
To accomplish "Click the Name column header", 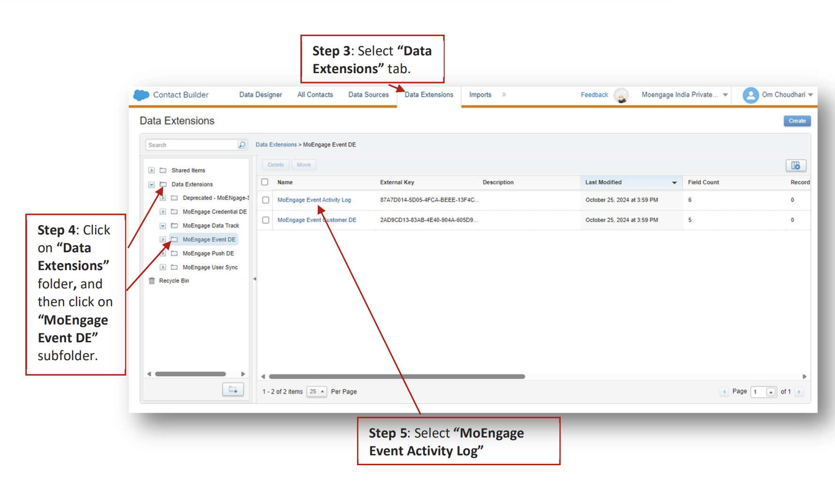I will point(285,182).
